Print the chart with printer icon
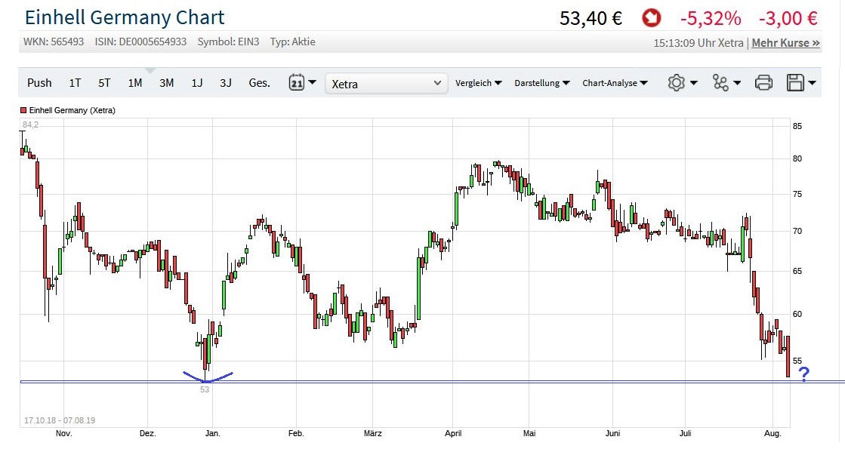 [763, 83]
